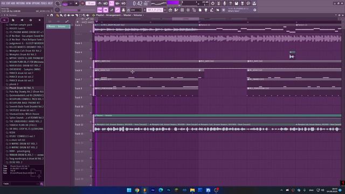Viewport: 345px width, 194px height.
Task: Expand the X-WAYNE DRUM KIT VOL.1 folder
Action: 24,144
